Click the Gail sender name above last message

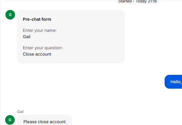(20, 112)
